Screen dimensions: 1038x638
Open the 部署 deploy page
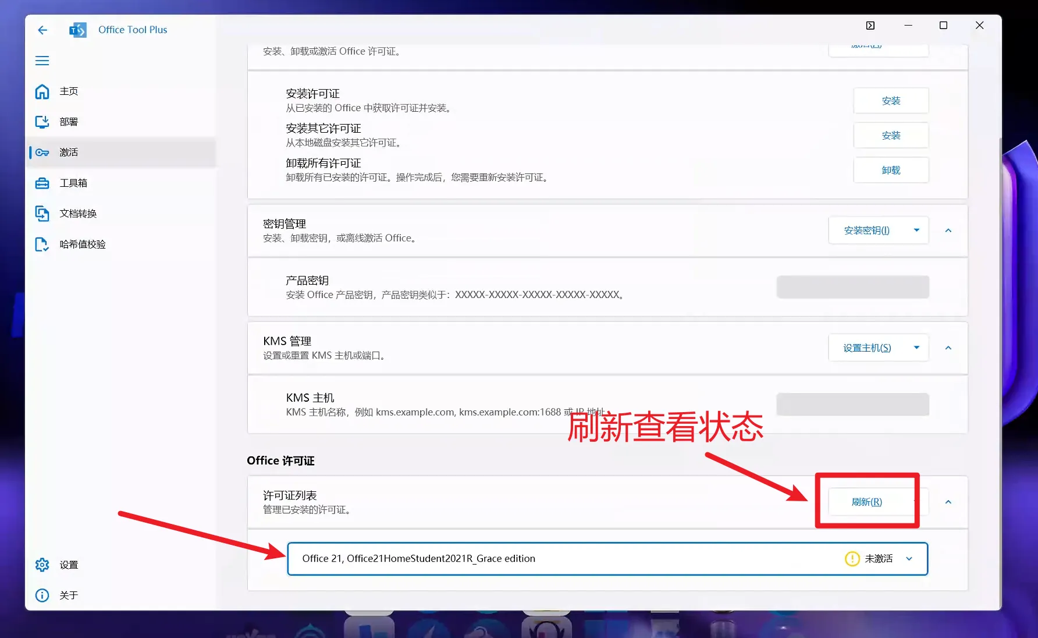click(120, 122)
